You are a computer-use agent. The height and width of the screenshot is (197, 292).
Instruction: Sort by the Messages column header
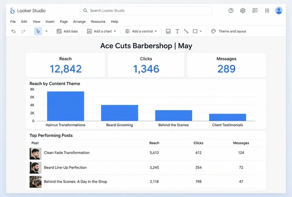pos(241,143)
